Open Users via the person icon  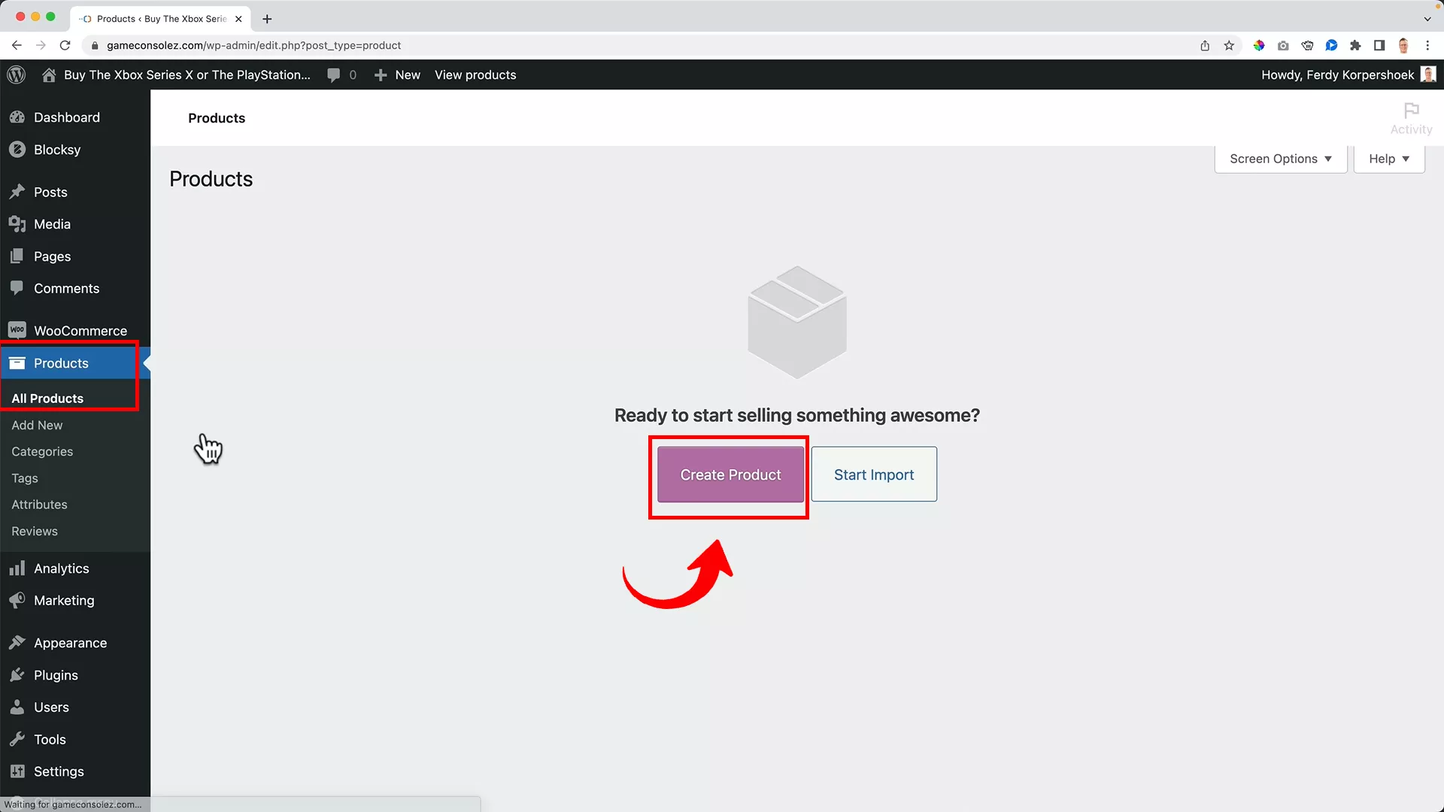click(17, 707)
